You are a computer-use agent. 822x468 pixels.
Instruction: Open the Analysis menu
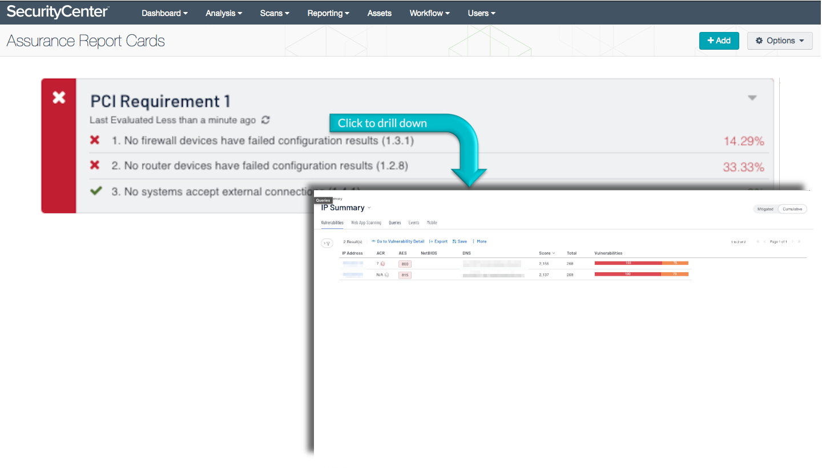(x=224, y=13)
